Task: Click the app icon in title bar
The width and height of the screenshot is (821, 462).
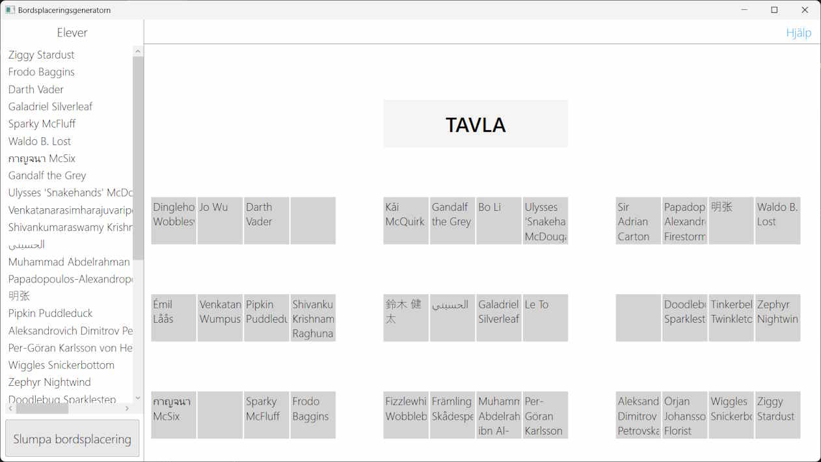Action: (10, 10)
